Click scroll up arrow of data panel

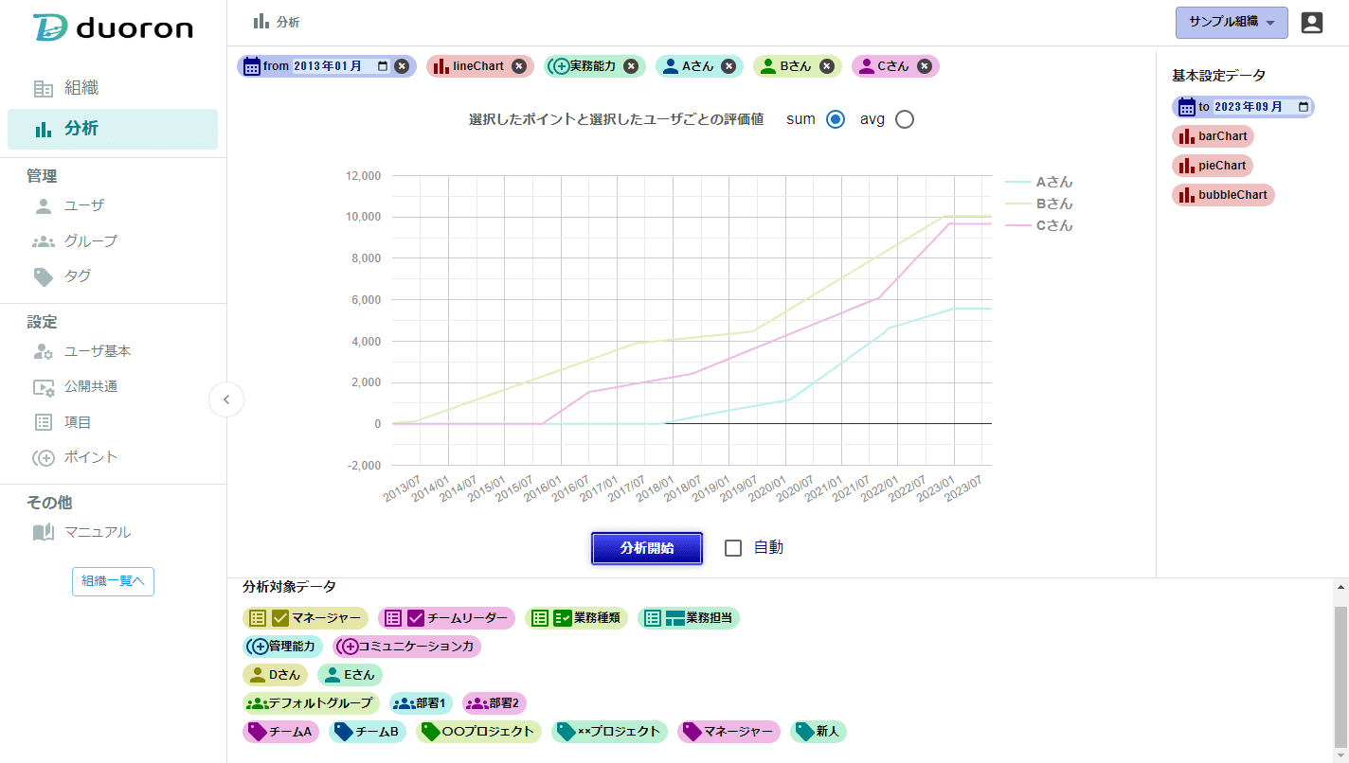coord(1340,587)
